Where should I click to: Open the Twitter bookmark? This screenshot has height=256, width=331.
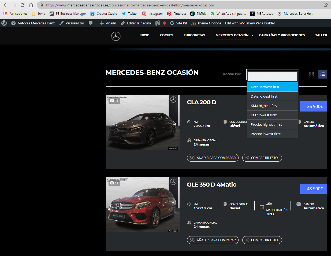pos(130,14)
